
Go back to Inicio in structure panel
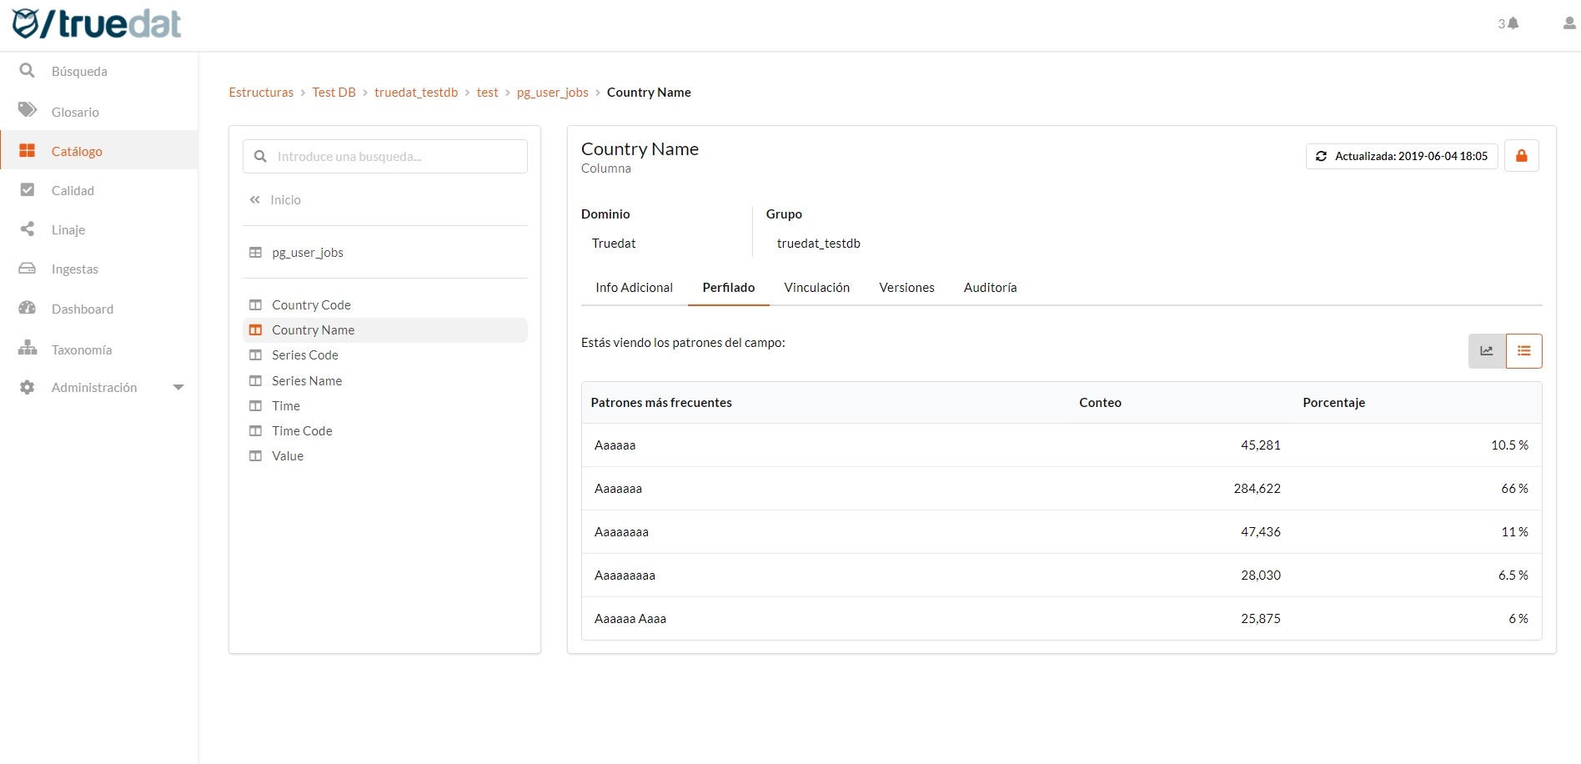tap(284, 200)
